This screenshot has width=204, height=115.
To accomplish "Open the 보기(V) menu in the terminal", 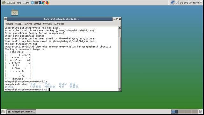I will click(28, 24).
